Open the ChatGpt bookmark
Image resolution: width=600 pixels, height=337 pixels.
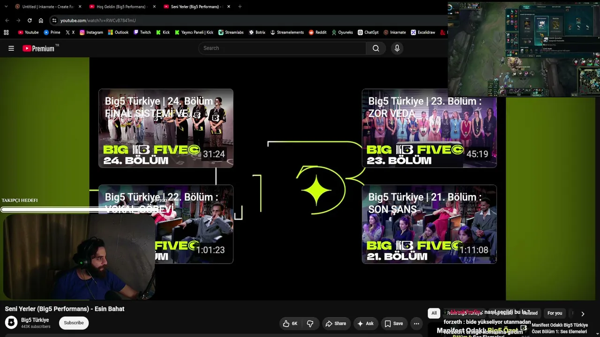pyautogui.click(x=368, y=32)
